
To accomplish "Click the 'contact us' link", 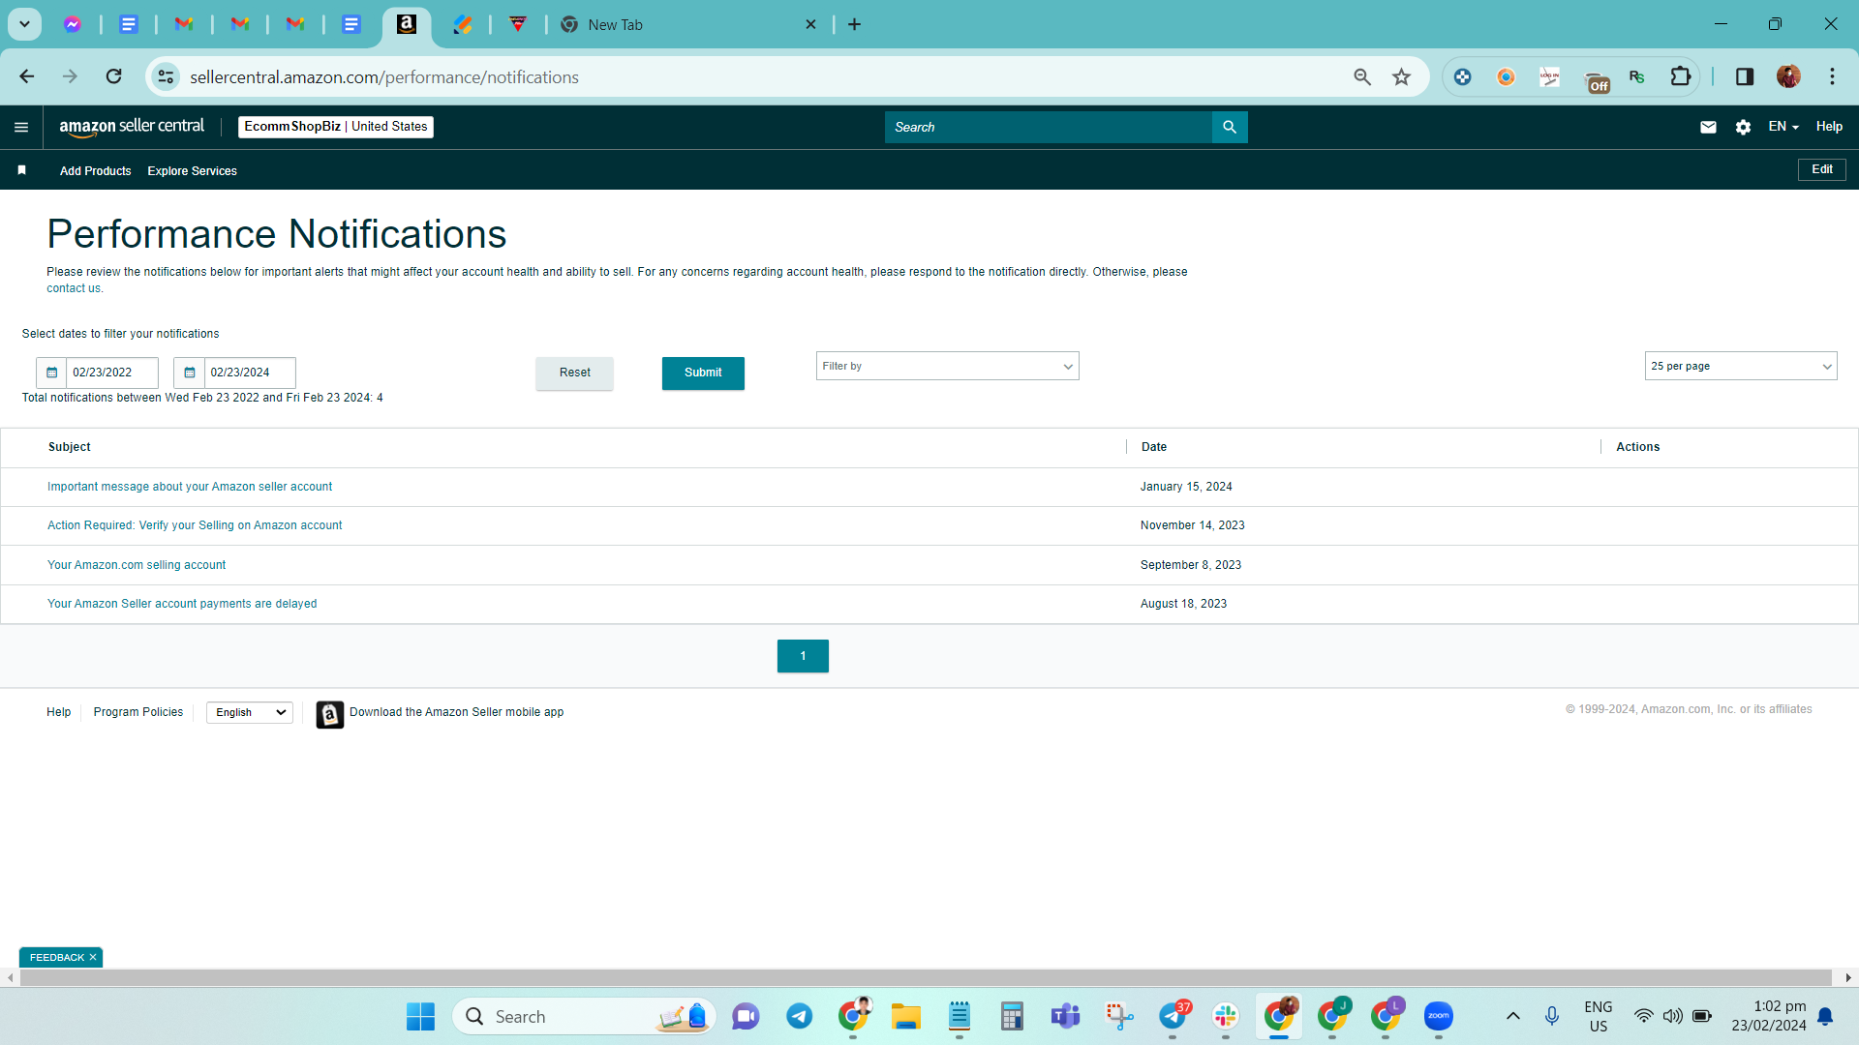I will 74,288.
